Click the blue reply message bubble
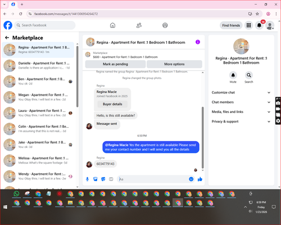 (151, 147)
